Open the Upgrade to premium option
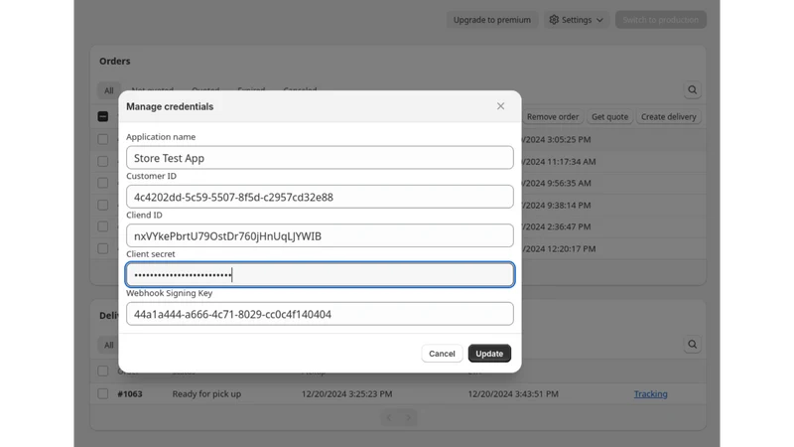794x447 pixels. coord(491,20)
